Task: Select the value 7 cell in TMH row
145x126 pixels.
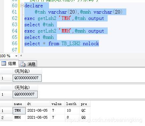Action: tap(57, 110)
